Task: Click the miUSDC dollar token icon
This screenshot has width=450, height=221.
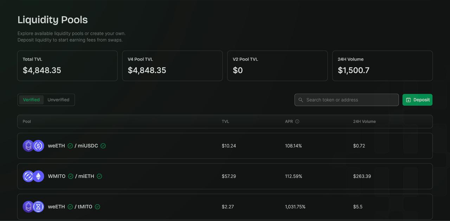Action: click(38, 146)
